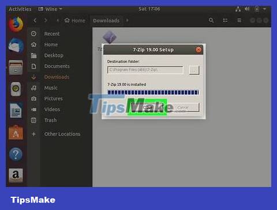
Task: Click the destination folder browse button
Action: click(194, 70)
